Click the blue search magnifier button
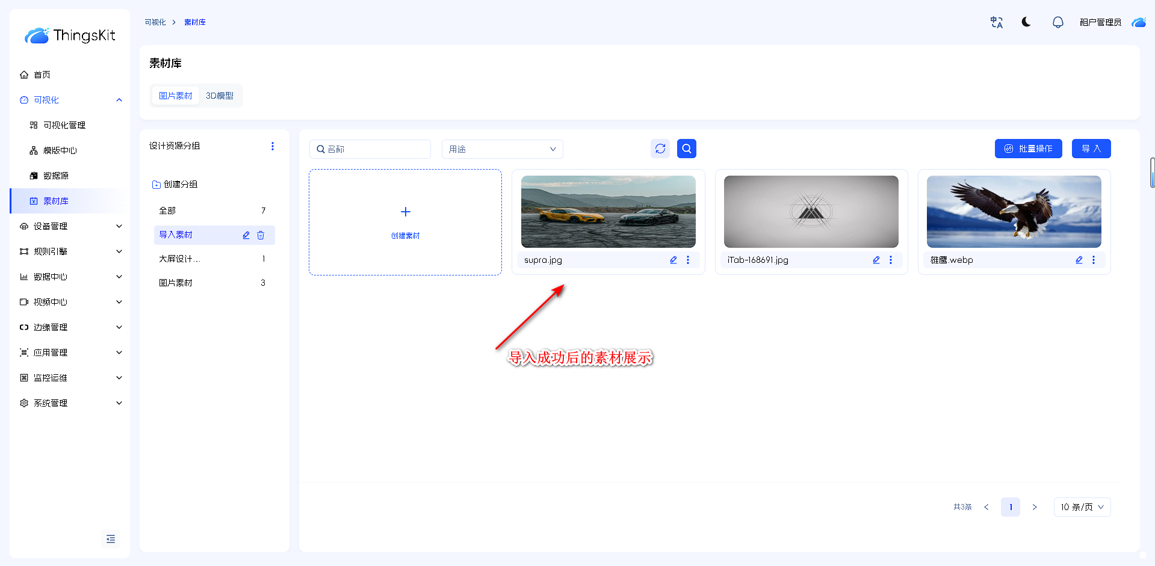 [687, 149]
